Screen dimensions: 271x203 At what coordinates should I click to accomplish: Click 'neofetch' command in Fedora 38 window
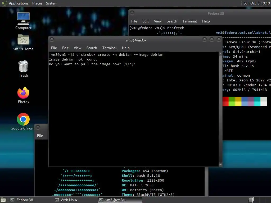pos(176,28)
